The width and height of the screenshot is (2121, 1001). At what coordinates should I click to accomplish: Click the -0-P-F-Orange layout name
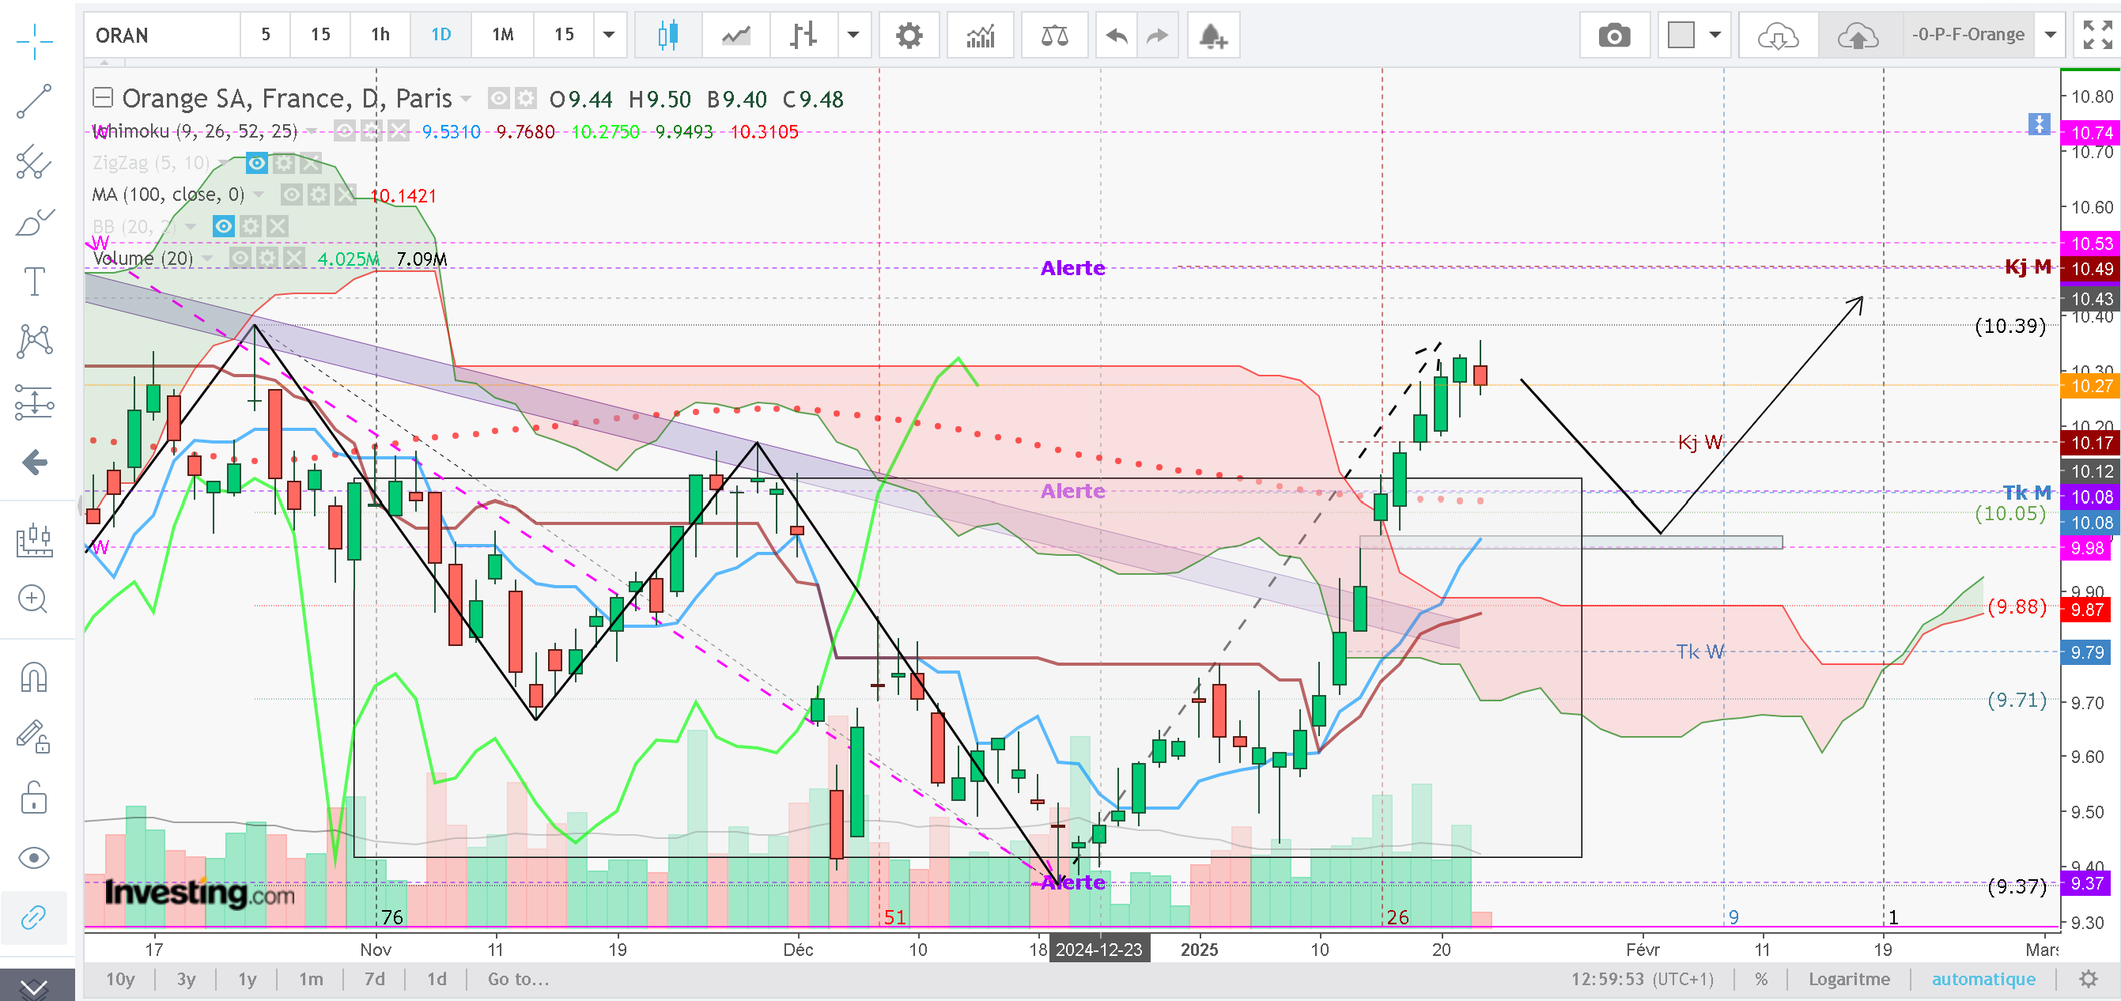click(1967, 35)
